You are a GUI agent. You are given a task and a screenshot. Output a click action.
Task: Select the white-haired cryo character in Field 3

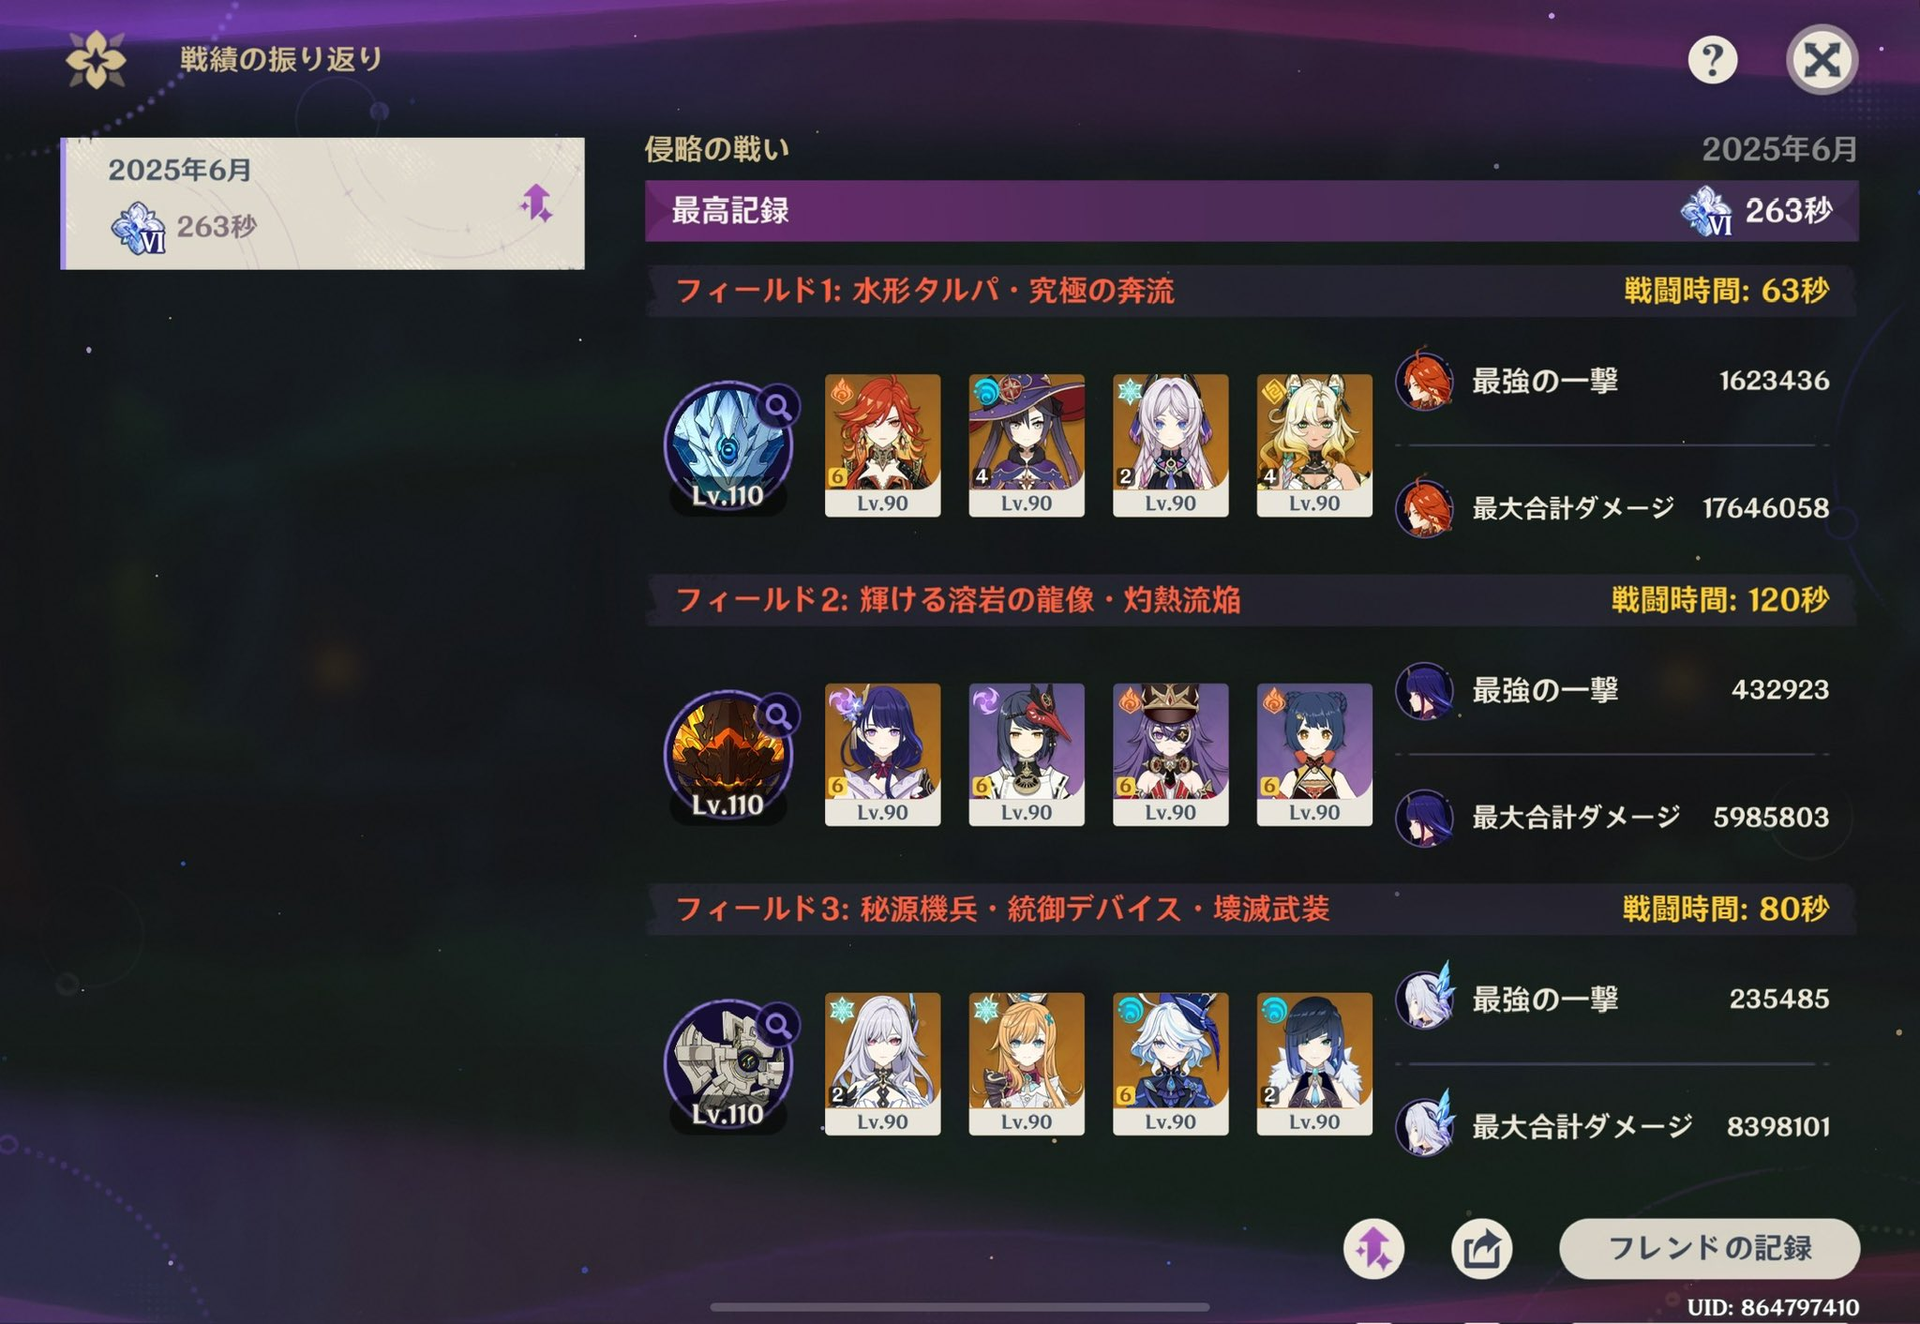click(882, 1064)
